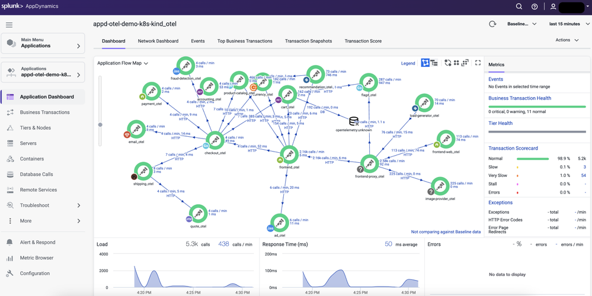Select the Metrics panel tab
Viewport: 592px width, 296px height.
coord(496,65)
